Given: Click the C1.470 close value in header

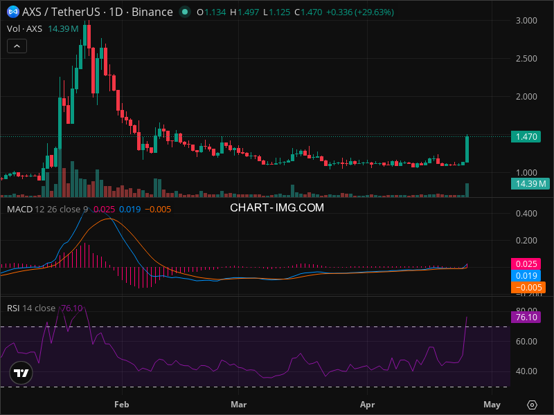Looking at the screenshot, I should pyautogui.click(x=308, y=12).
